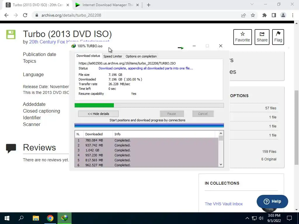The width and height of the screenshot is (299, 224).
Task: Open The VHS Vault Inbox collection link
Action: click(x=224, y=204)
